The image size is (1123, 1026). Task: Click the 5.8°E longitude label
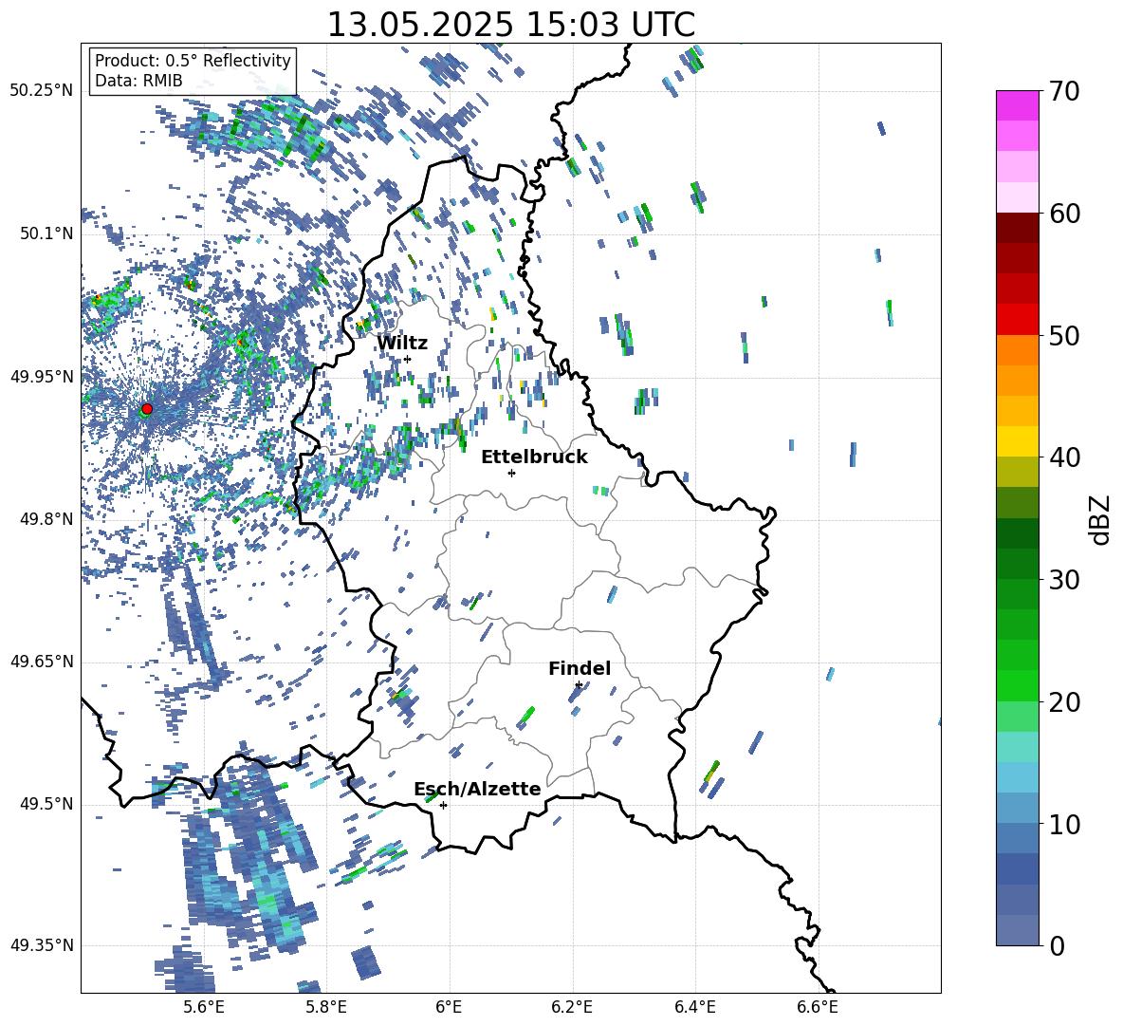pos(326,1008)
